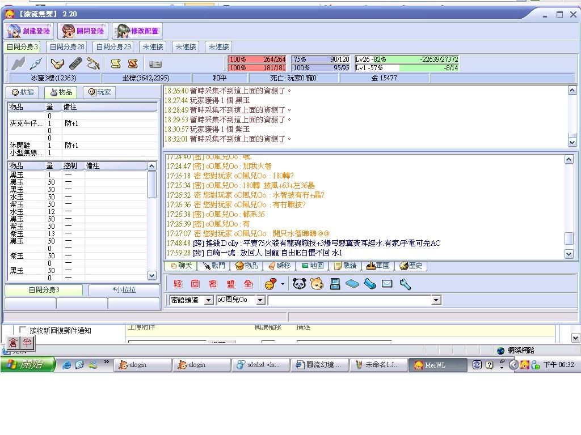Screen dimensions: 581x435
Task: Click the blue wrench icon
Action: coord(405,284)
